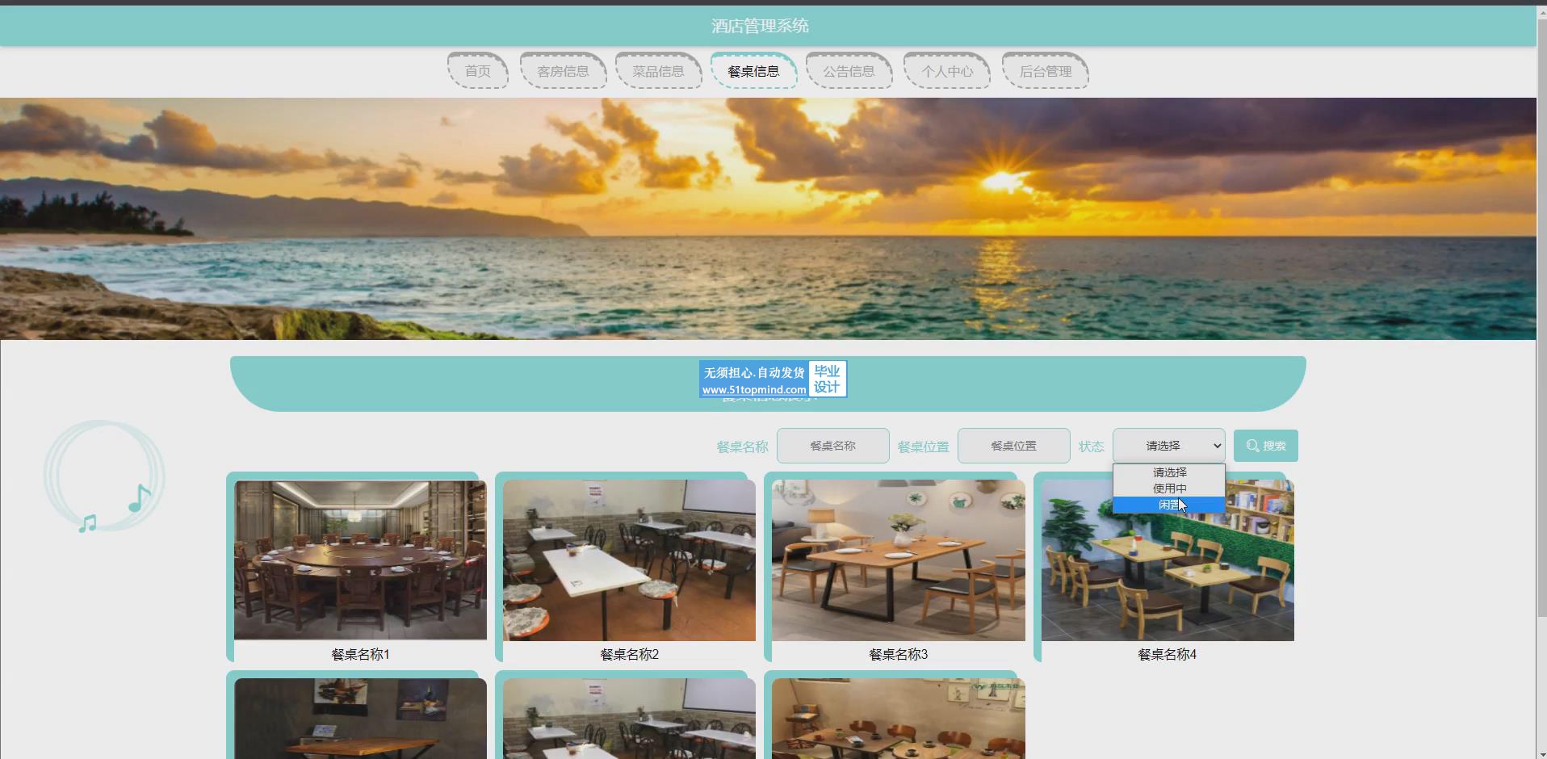Viewport: 1547px width, 759px height.
Task: Open the 客房信息 navigation tab
Action: [563, 71]
